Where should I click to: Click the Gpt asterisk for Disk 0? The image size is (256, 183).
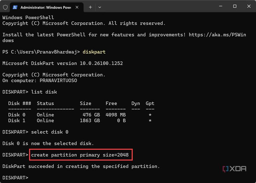(150, 115)
